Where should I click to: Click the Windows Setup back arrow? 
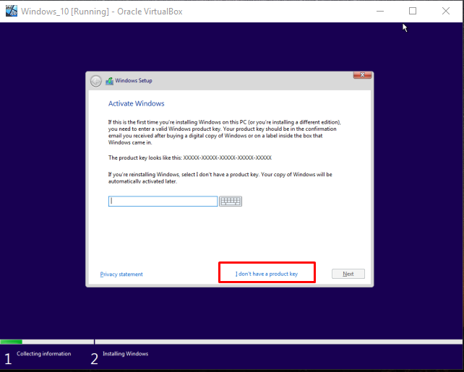96,81
